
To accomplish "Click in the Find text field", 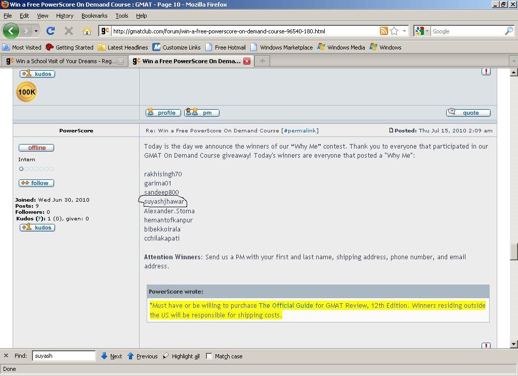I will [x=64, y=356].
